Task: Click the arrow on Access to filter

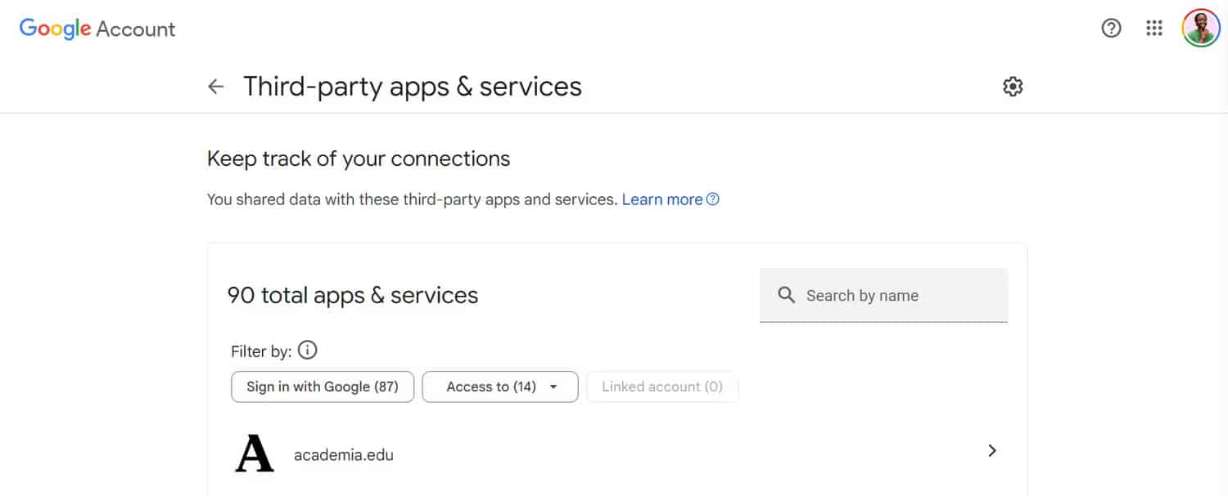Action: pyautogui.click(x=553, y=387)
